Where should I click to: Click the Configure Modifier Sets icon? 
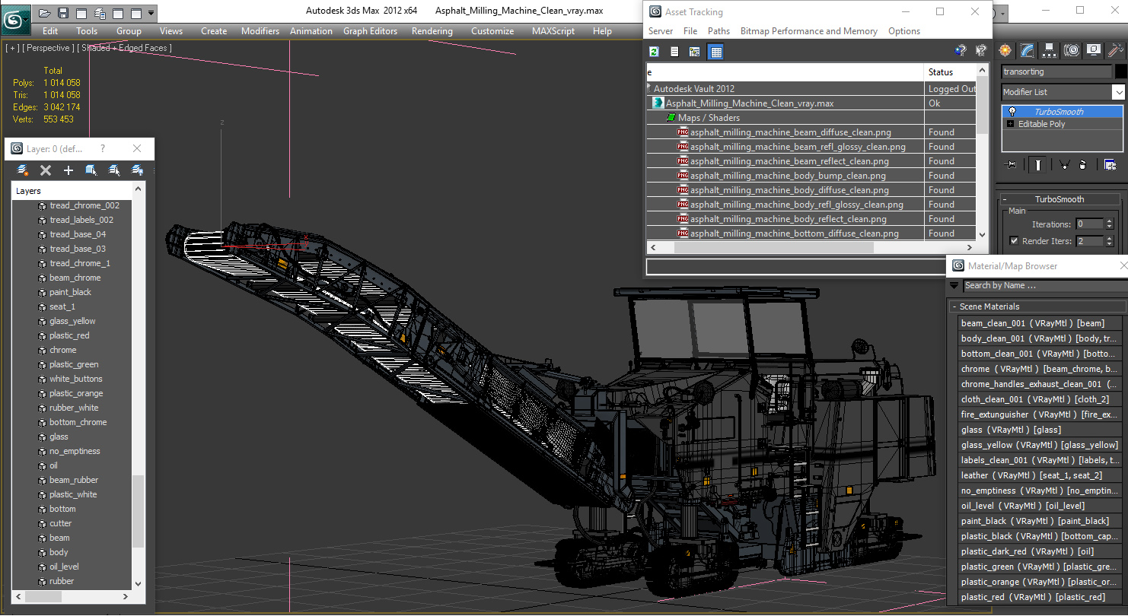pyautogui.click(x=1110, y=164)
